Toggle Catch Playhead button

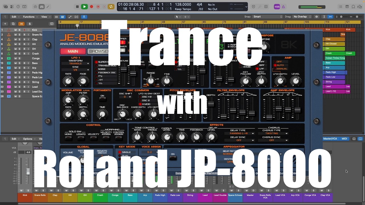tap(84, 17)
